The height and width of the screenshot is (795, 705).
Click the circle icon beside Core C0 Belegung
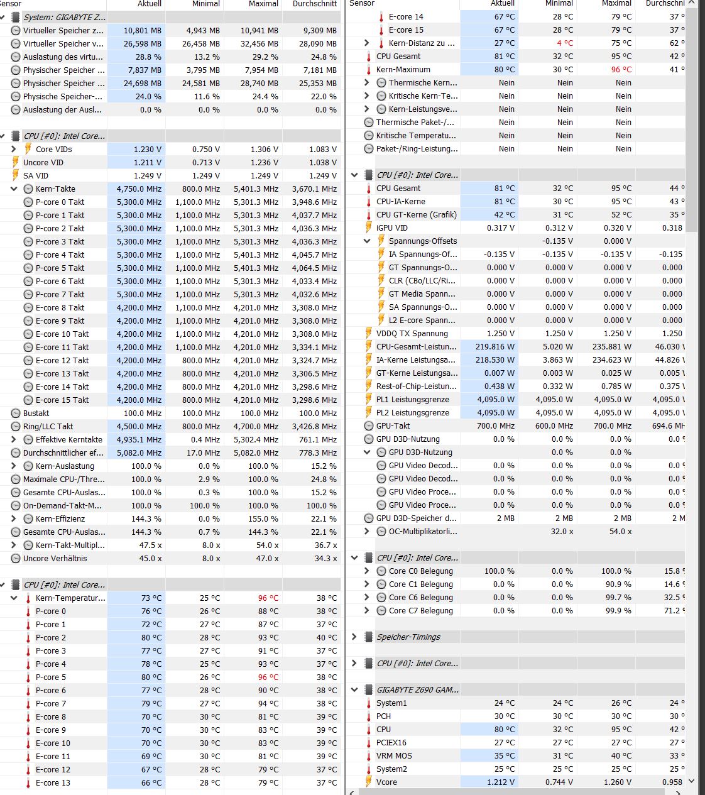(381, 571)
